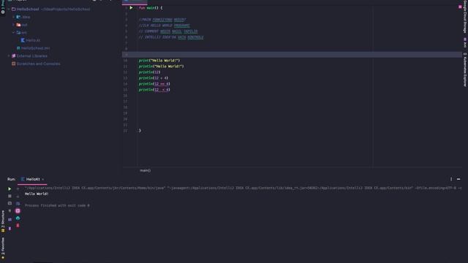The image size is (468, 263).
Task: Click the INTELLIJ IDEA comment line
Action: coord(171,37)
